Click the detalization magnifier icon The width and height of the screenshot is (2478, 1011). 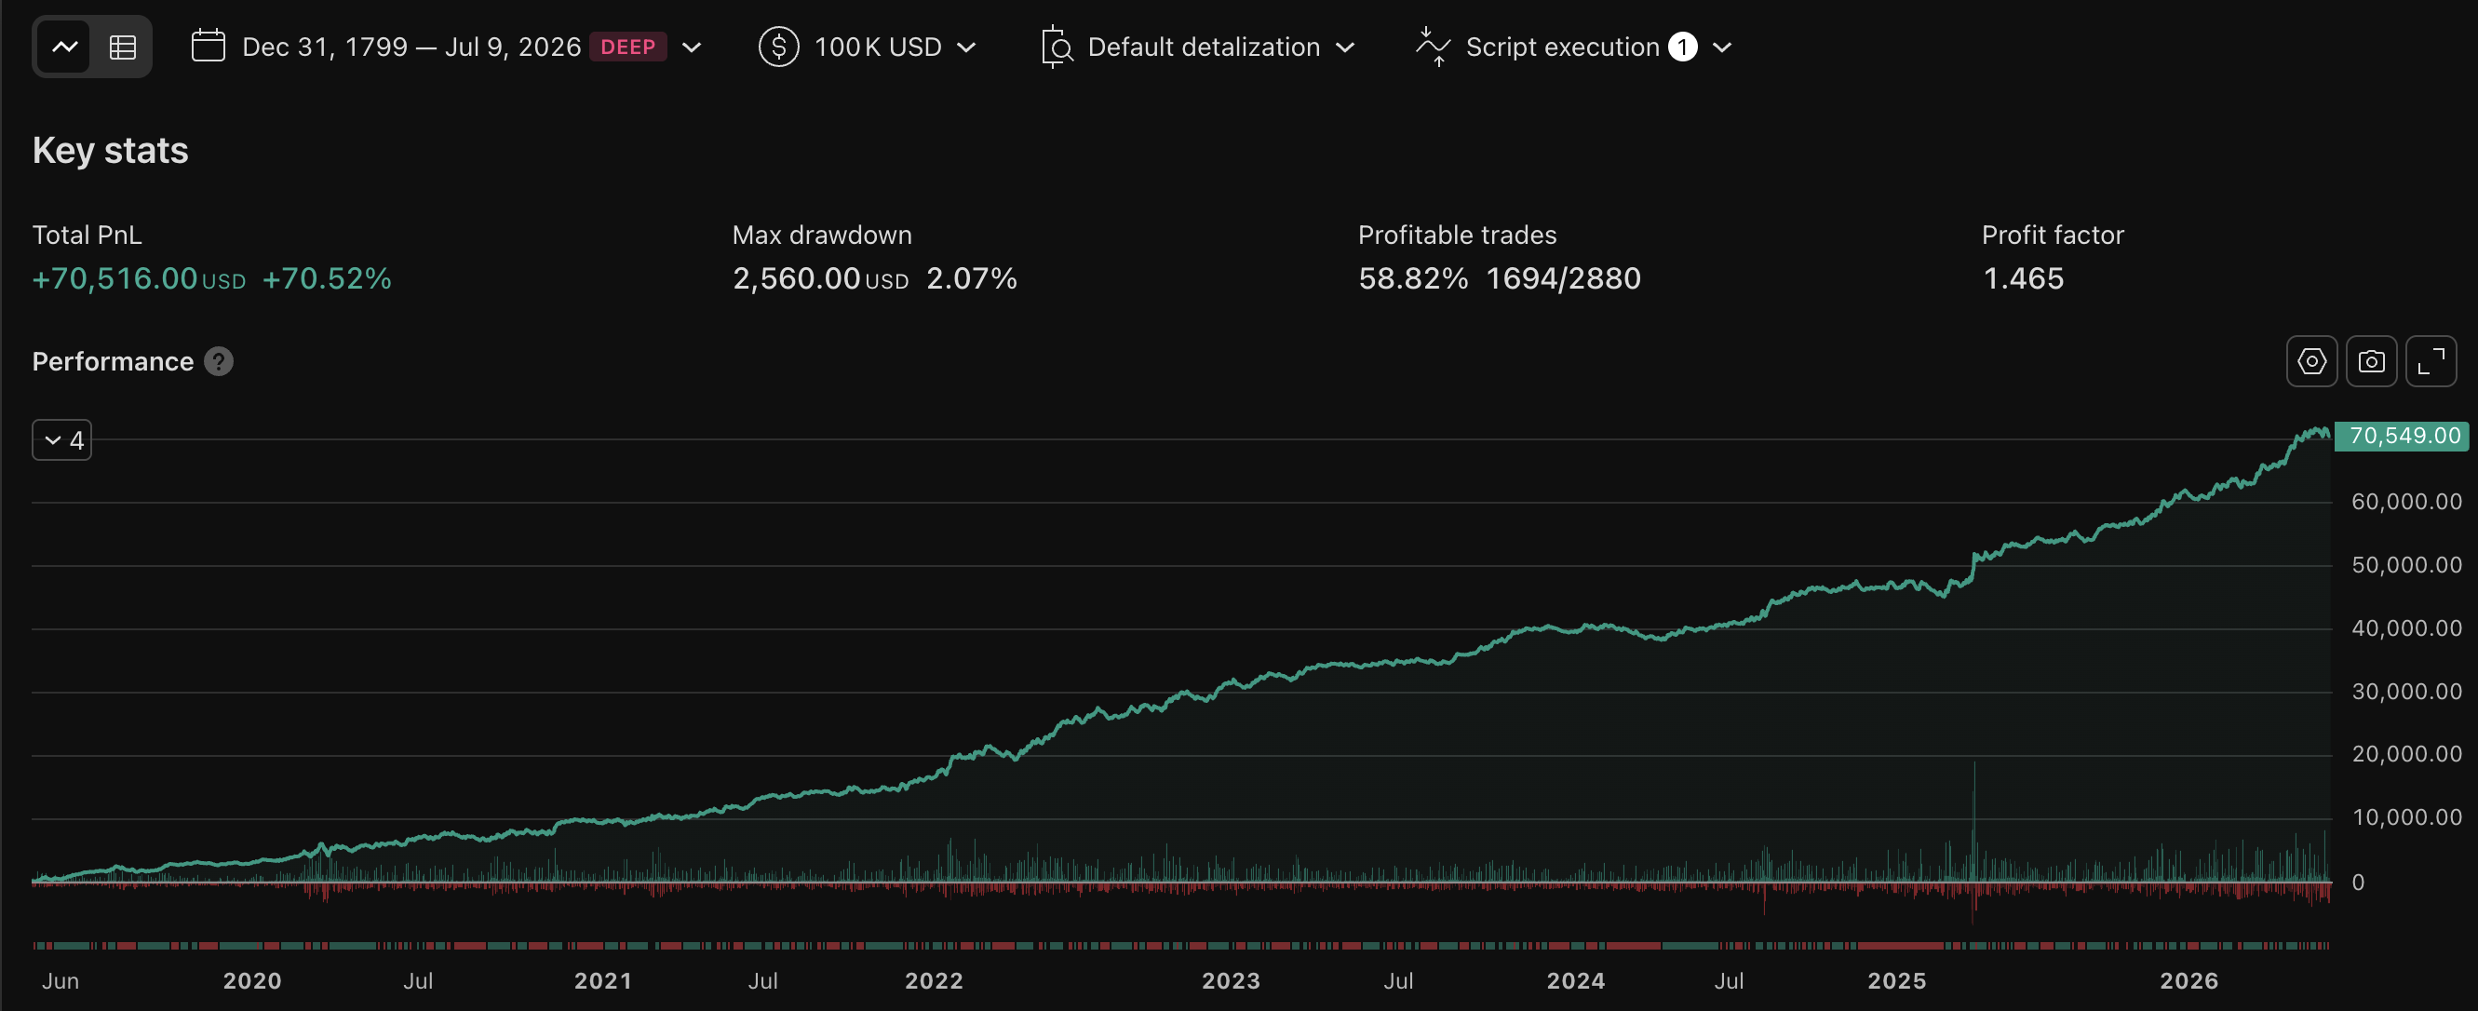1057,47
